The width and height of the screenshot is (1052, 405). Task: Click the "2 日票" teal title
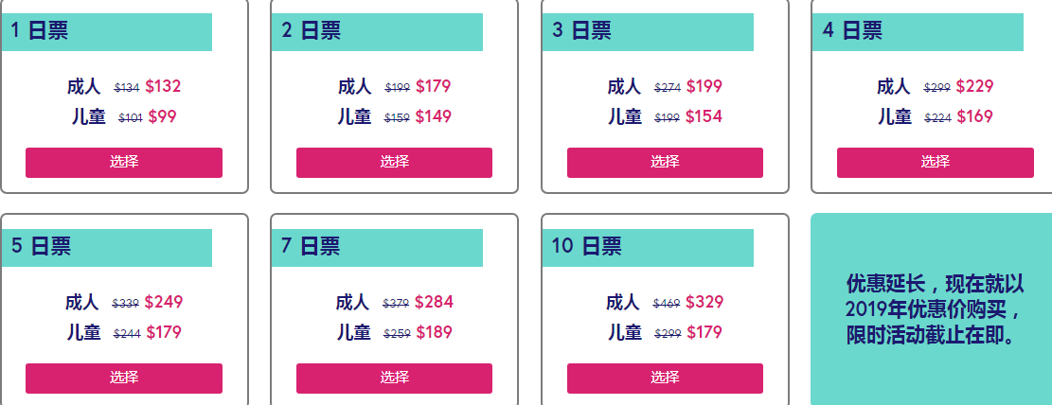coord(377,31)
